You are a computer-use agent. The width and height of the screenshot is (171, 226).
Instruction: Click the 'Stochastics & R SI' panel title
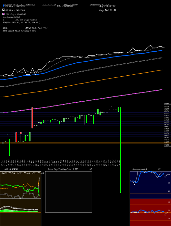(x=146, y=169)
